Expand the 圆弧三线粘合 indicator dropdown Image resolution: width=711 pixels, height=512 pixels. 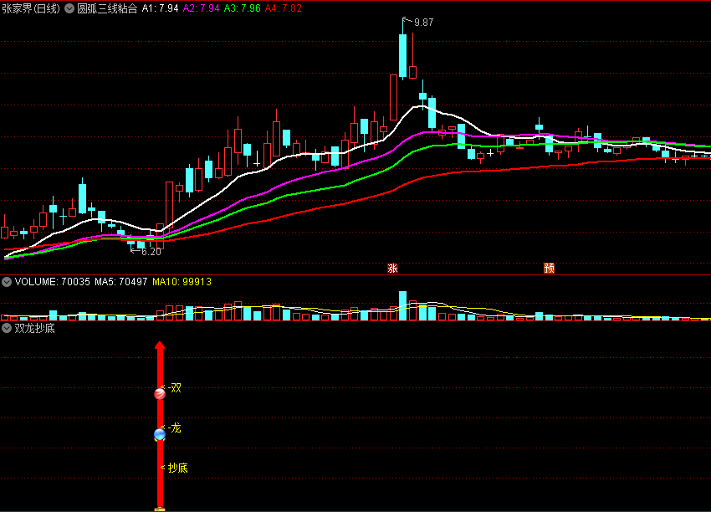(x=69, y=8)
